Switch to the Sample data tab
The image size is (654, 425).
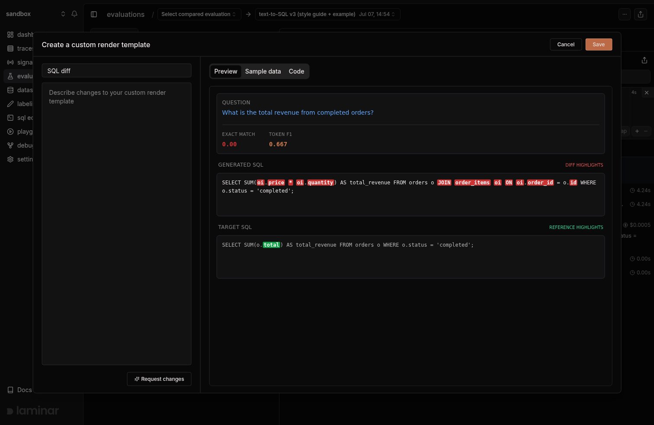coord(263,71)
